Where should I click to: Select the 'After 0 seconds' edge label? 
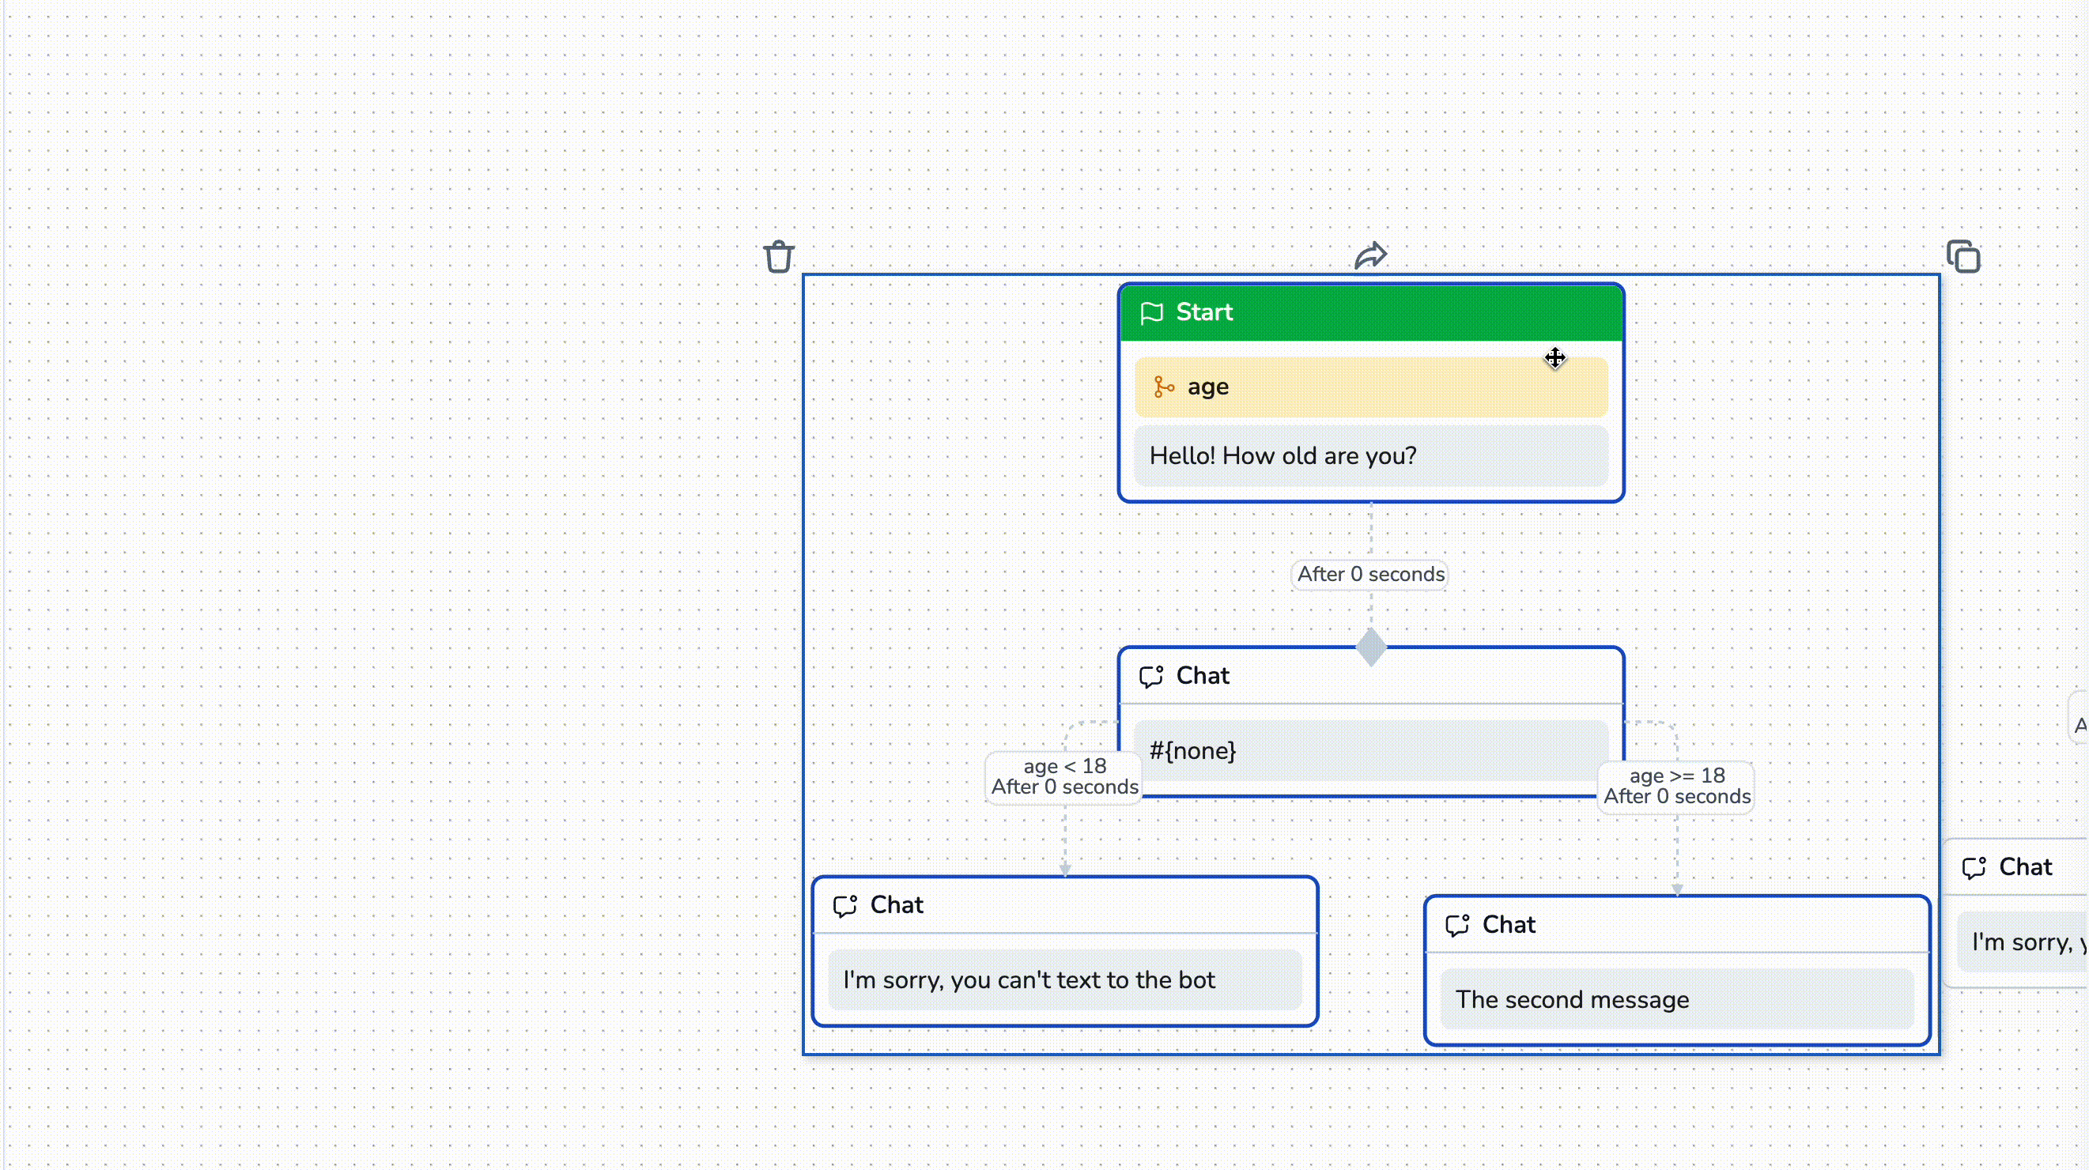[x=1370, y=575]
